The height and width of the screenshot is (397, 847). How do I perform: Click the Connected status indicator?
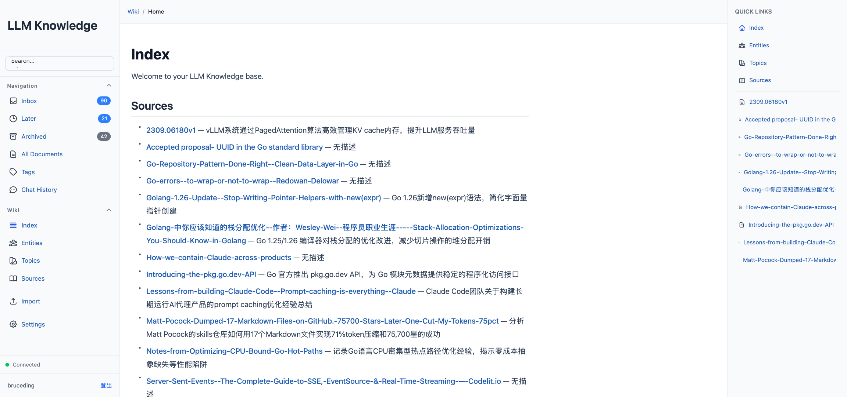tap(22, 365)
